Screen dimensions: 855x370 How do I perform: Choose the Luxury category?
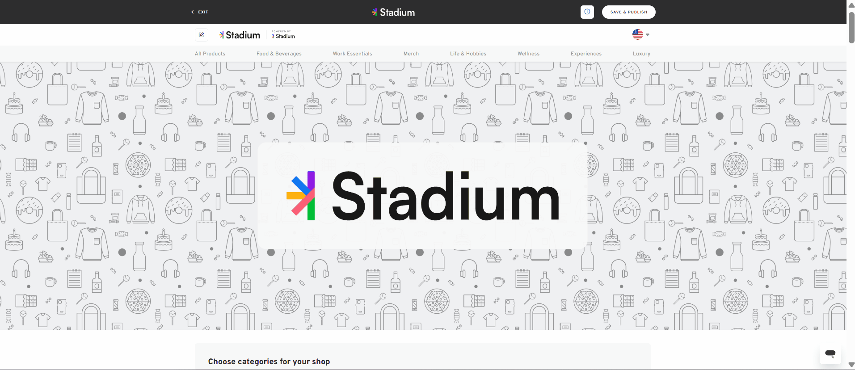641,54
